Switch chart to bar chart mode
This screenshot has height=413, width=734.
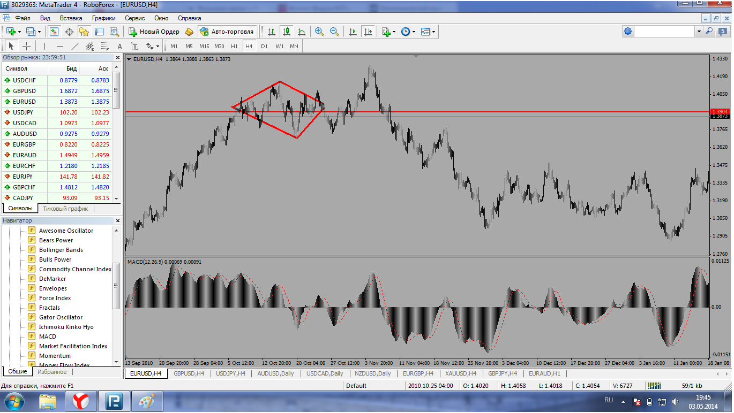pos(272,32)
